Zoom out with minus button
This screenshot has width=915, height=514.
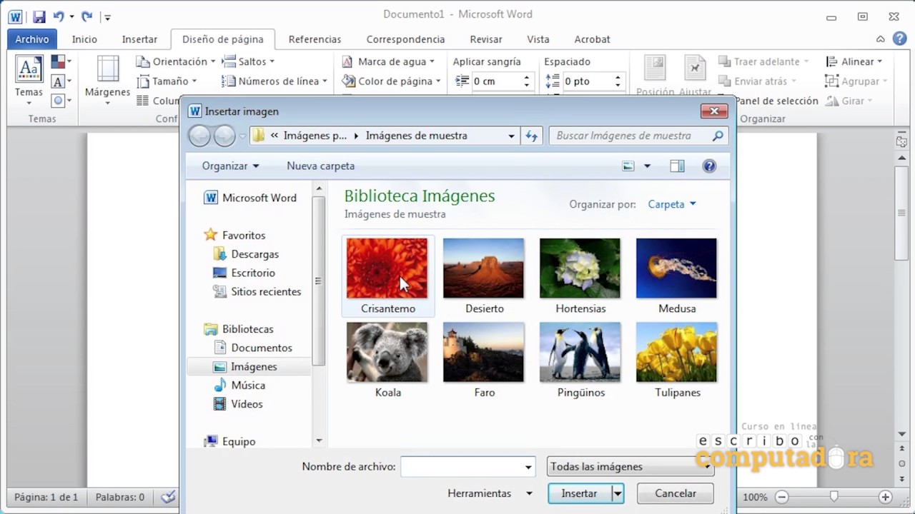pos(782,497)
